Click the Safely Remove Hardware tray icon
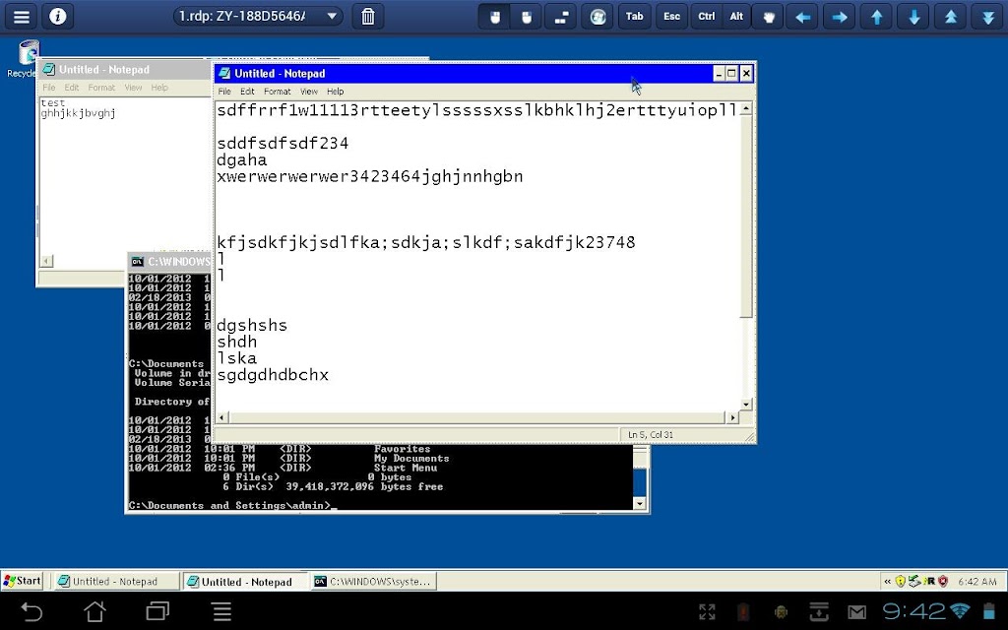Image resolution: width=1008 pixels, height=630 pixels. [914, 581]
